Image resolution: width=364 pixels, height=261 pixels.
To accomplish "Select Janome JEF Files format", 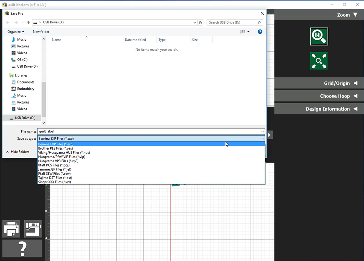I will click(x=54, y=169).
